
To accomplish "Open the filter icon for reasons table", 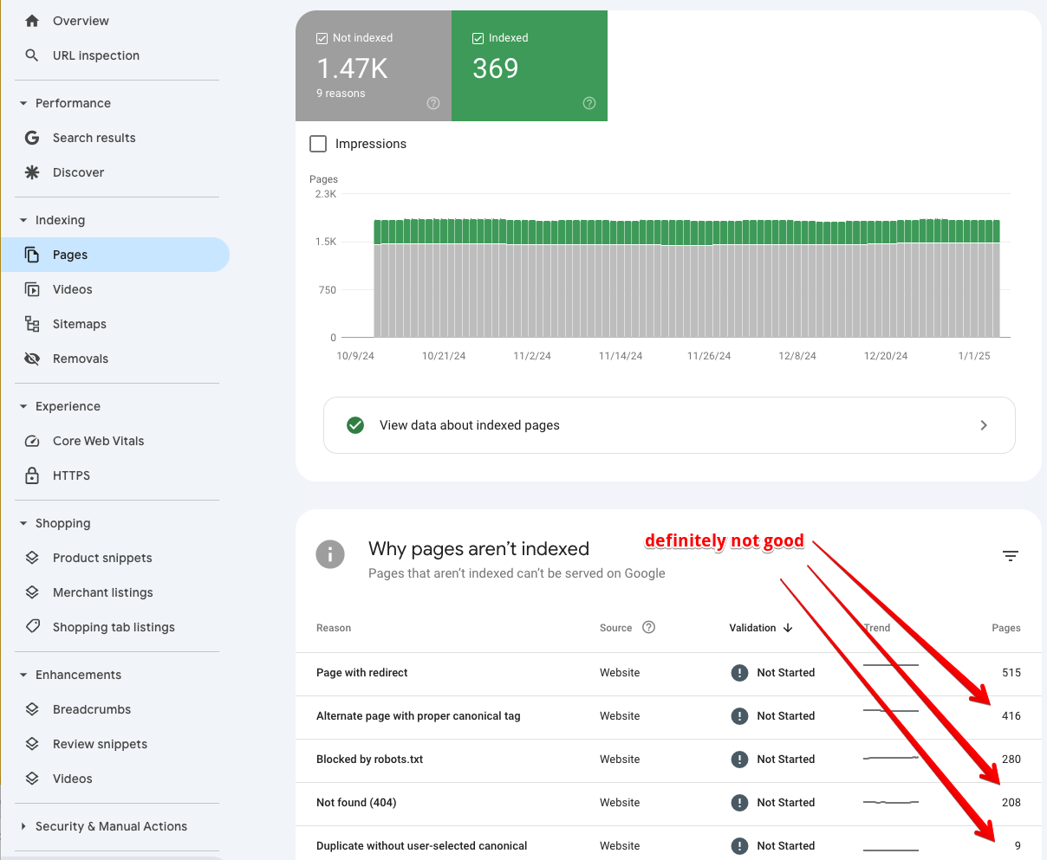I will (1011, 556).
